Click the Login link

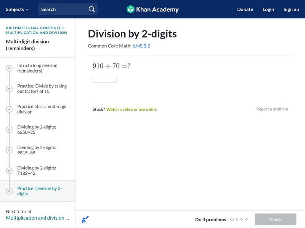pos(268,9)
